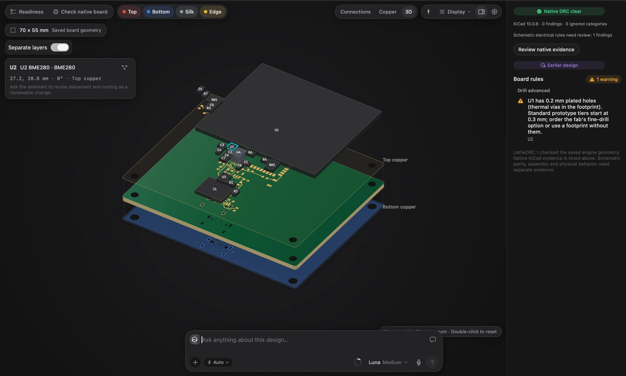626x376 pixels.
Task: Focus the Ask anything about this design field
Action: [313, 340]
